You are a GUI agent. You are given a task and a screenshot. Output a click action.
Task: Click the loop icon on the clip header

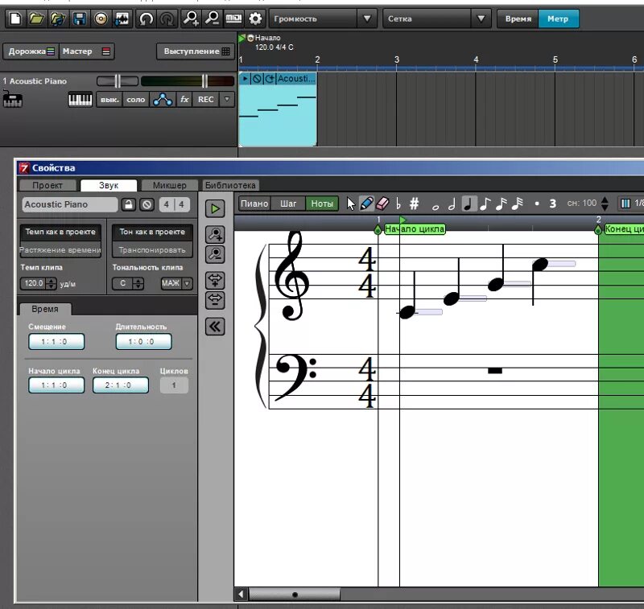coord(270,78)
